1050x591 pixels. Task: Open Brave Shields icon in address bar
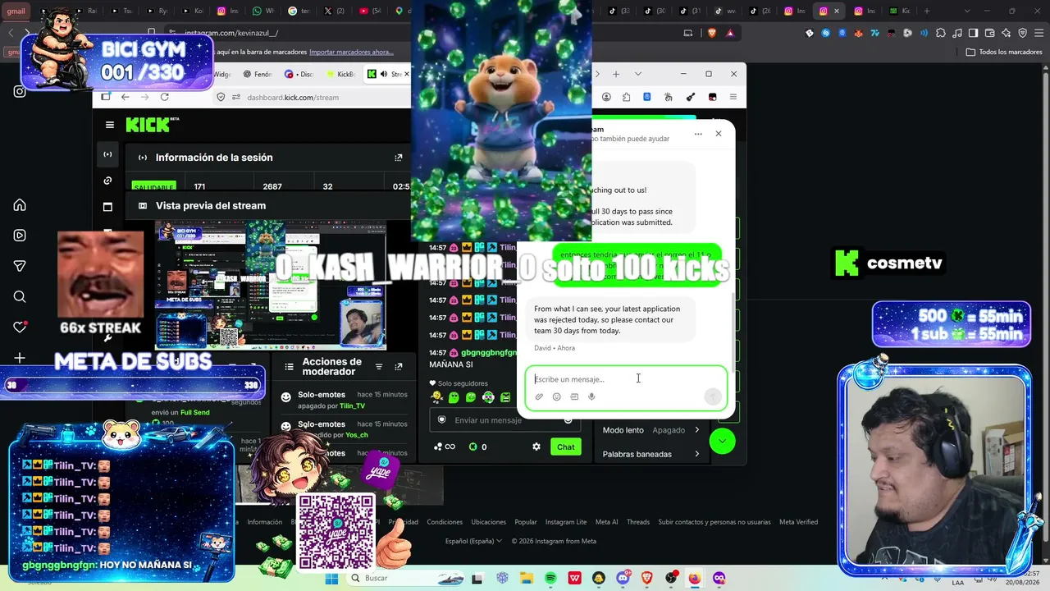[x=711, y=33]
